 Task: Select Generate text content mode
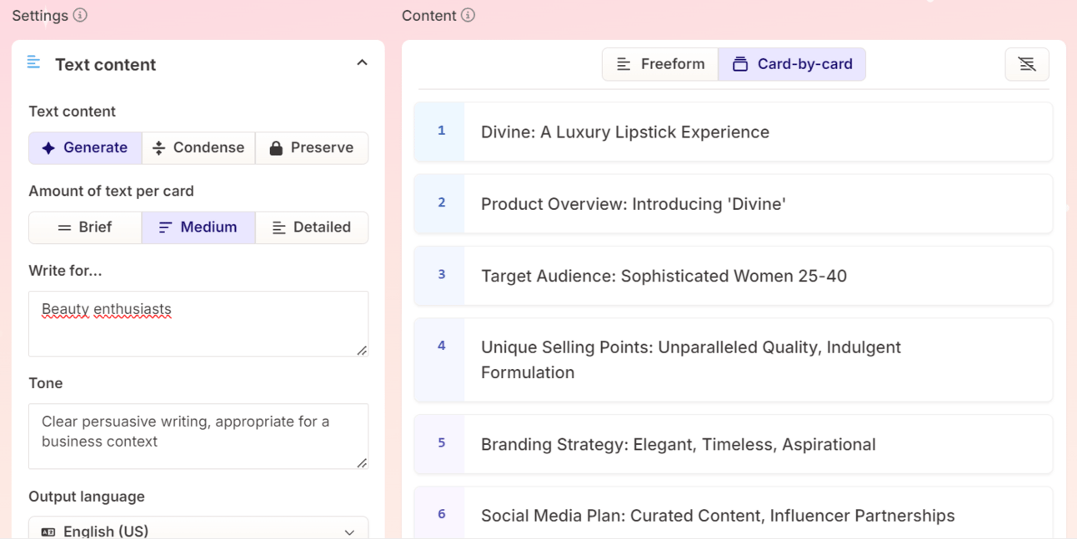point(85,147)
